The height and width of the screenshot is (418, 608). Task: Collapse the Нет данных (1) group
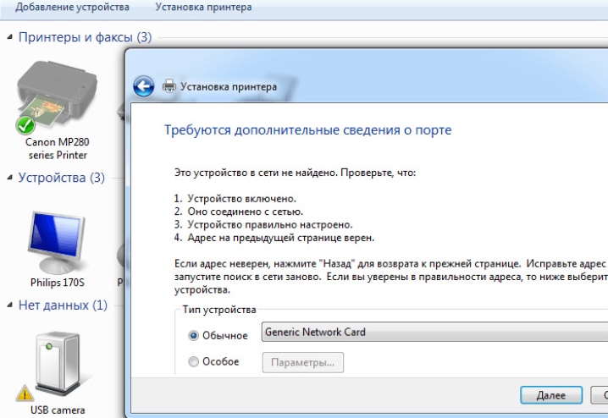click(9, 305)
